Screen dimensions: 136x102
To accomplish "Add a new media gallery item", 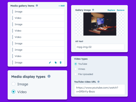I will click(x=61, y=6).
